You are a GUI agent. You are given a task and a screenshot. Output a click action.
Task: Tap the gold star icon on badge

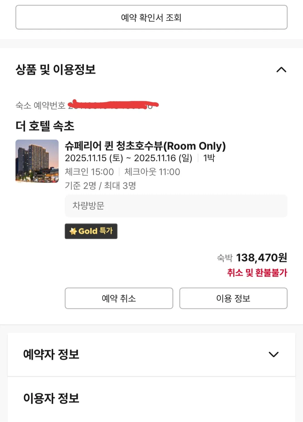click(73, 231)
